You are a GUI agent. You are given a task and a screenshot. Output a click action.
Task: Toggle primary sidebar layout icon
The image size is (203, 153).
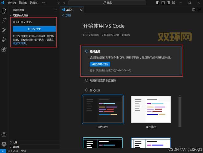tap(158, 2)
